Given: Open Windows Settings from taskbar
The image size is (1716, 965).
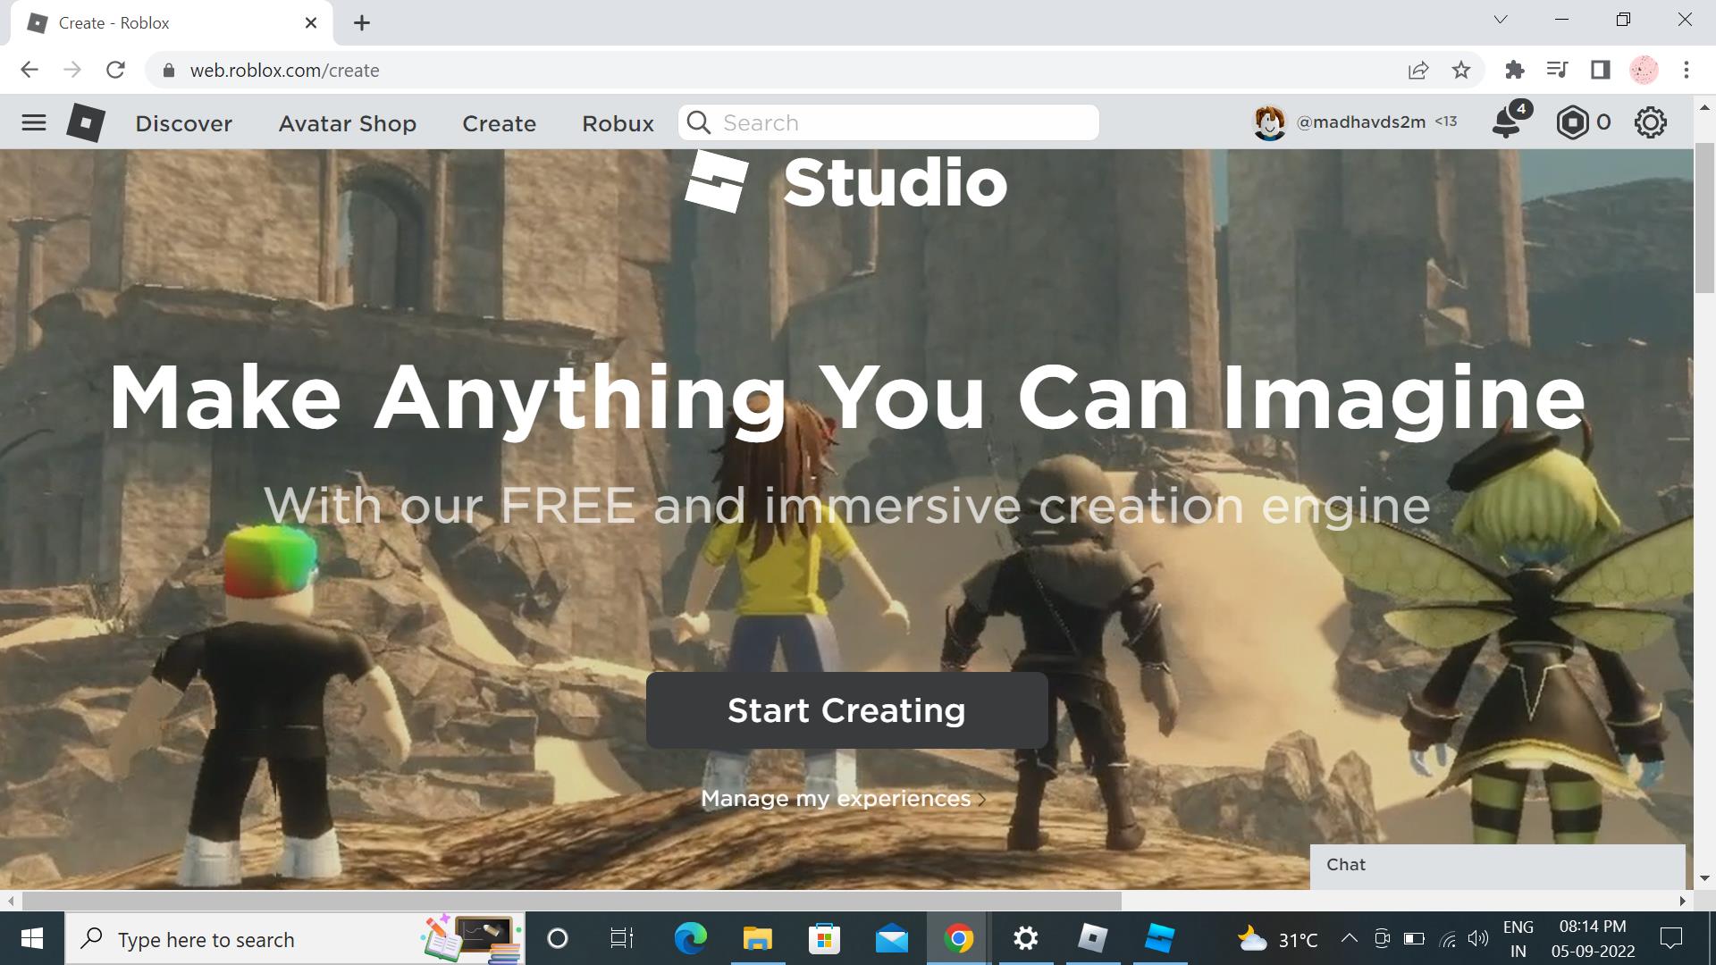Looking at the screenshot, I should (x=1026, y=939).
